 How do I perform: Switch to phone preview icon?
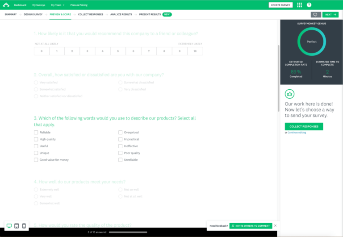(x=24, y=226)
